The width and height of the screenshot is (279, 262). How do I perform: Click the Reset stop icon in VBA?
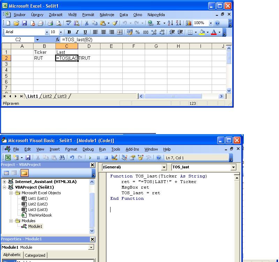106,158
